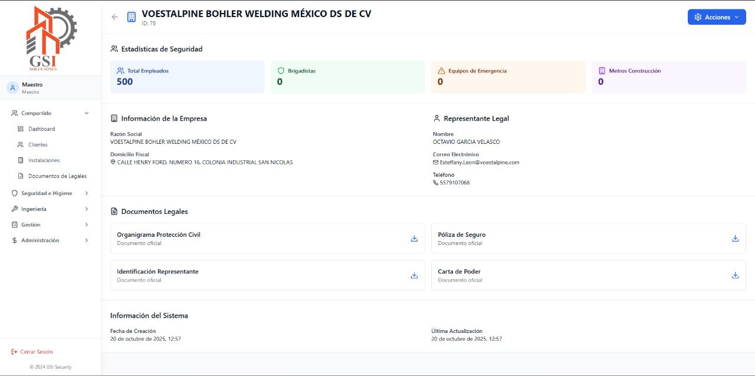Download the Identificación Representante document
Image resolution: width=755 pixels, height=376 pixels.
[x=414, y=275]
